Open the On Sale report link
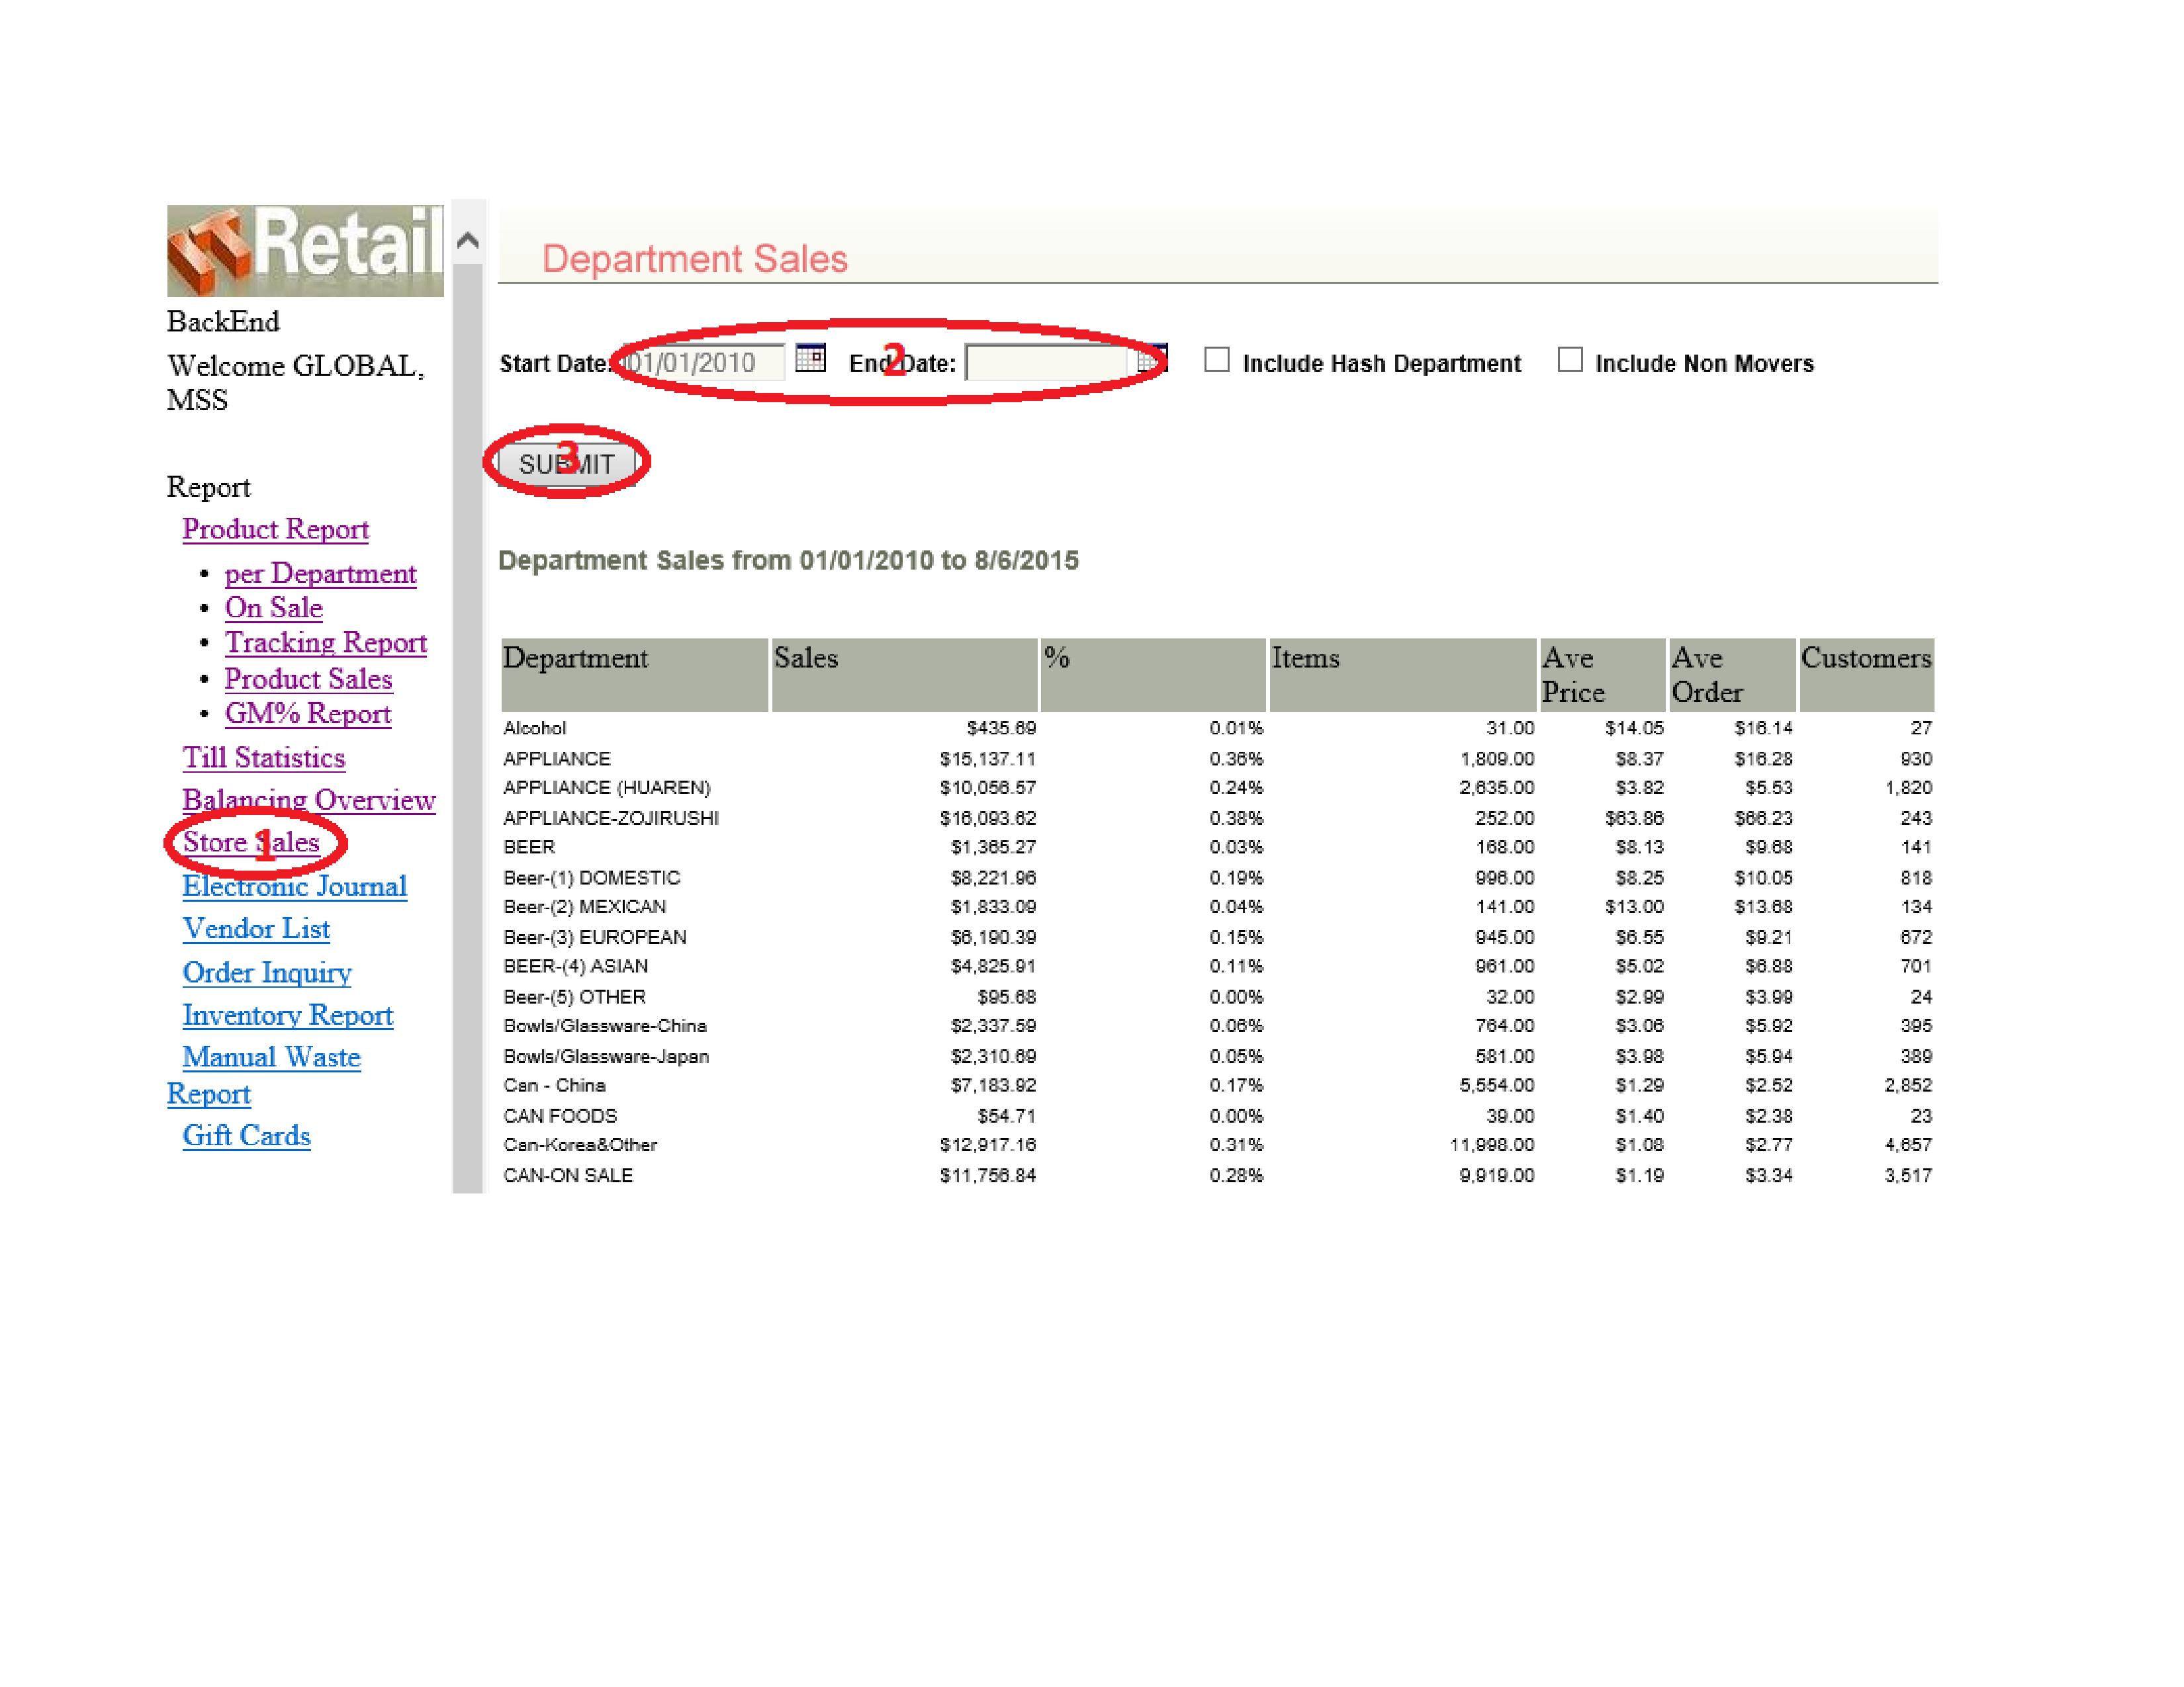The height and width of the screenshot is (1687, 2184). click(x=274, y=607)
